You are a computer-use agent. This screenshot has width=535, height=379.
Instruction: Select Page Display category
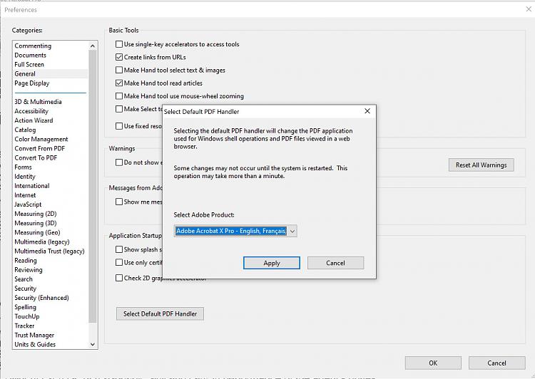tap(31, 83)
